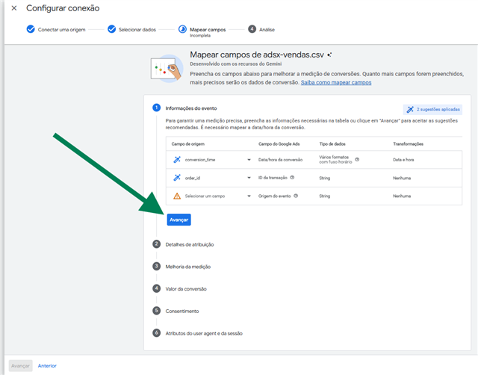478x375 pixels.
Task: Click the warning triangle icon in Selecionar um campo row
Action: click(x=177, y=196)
